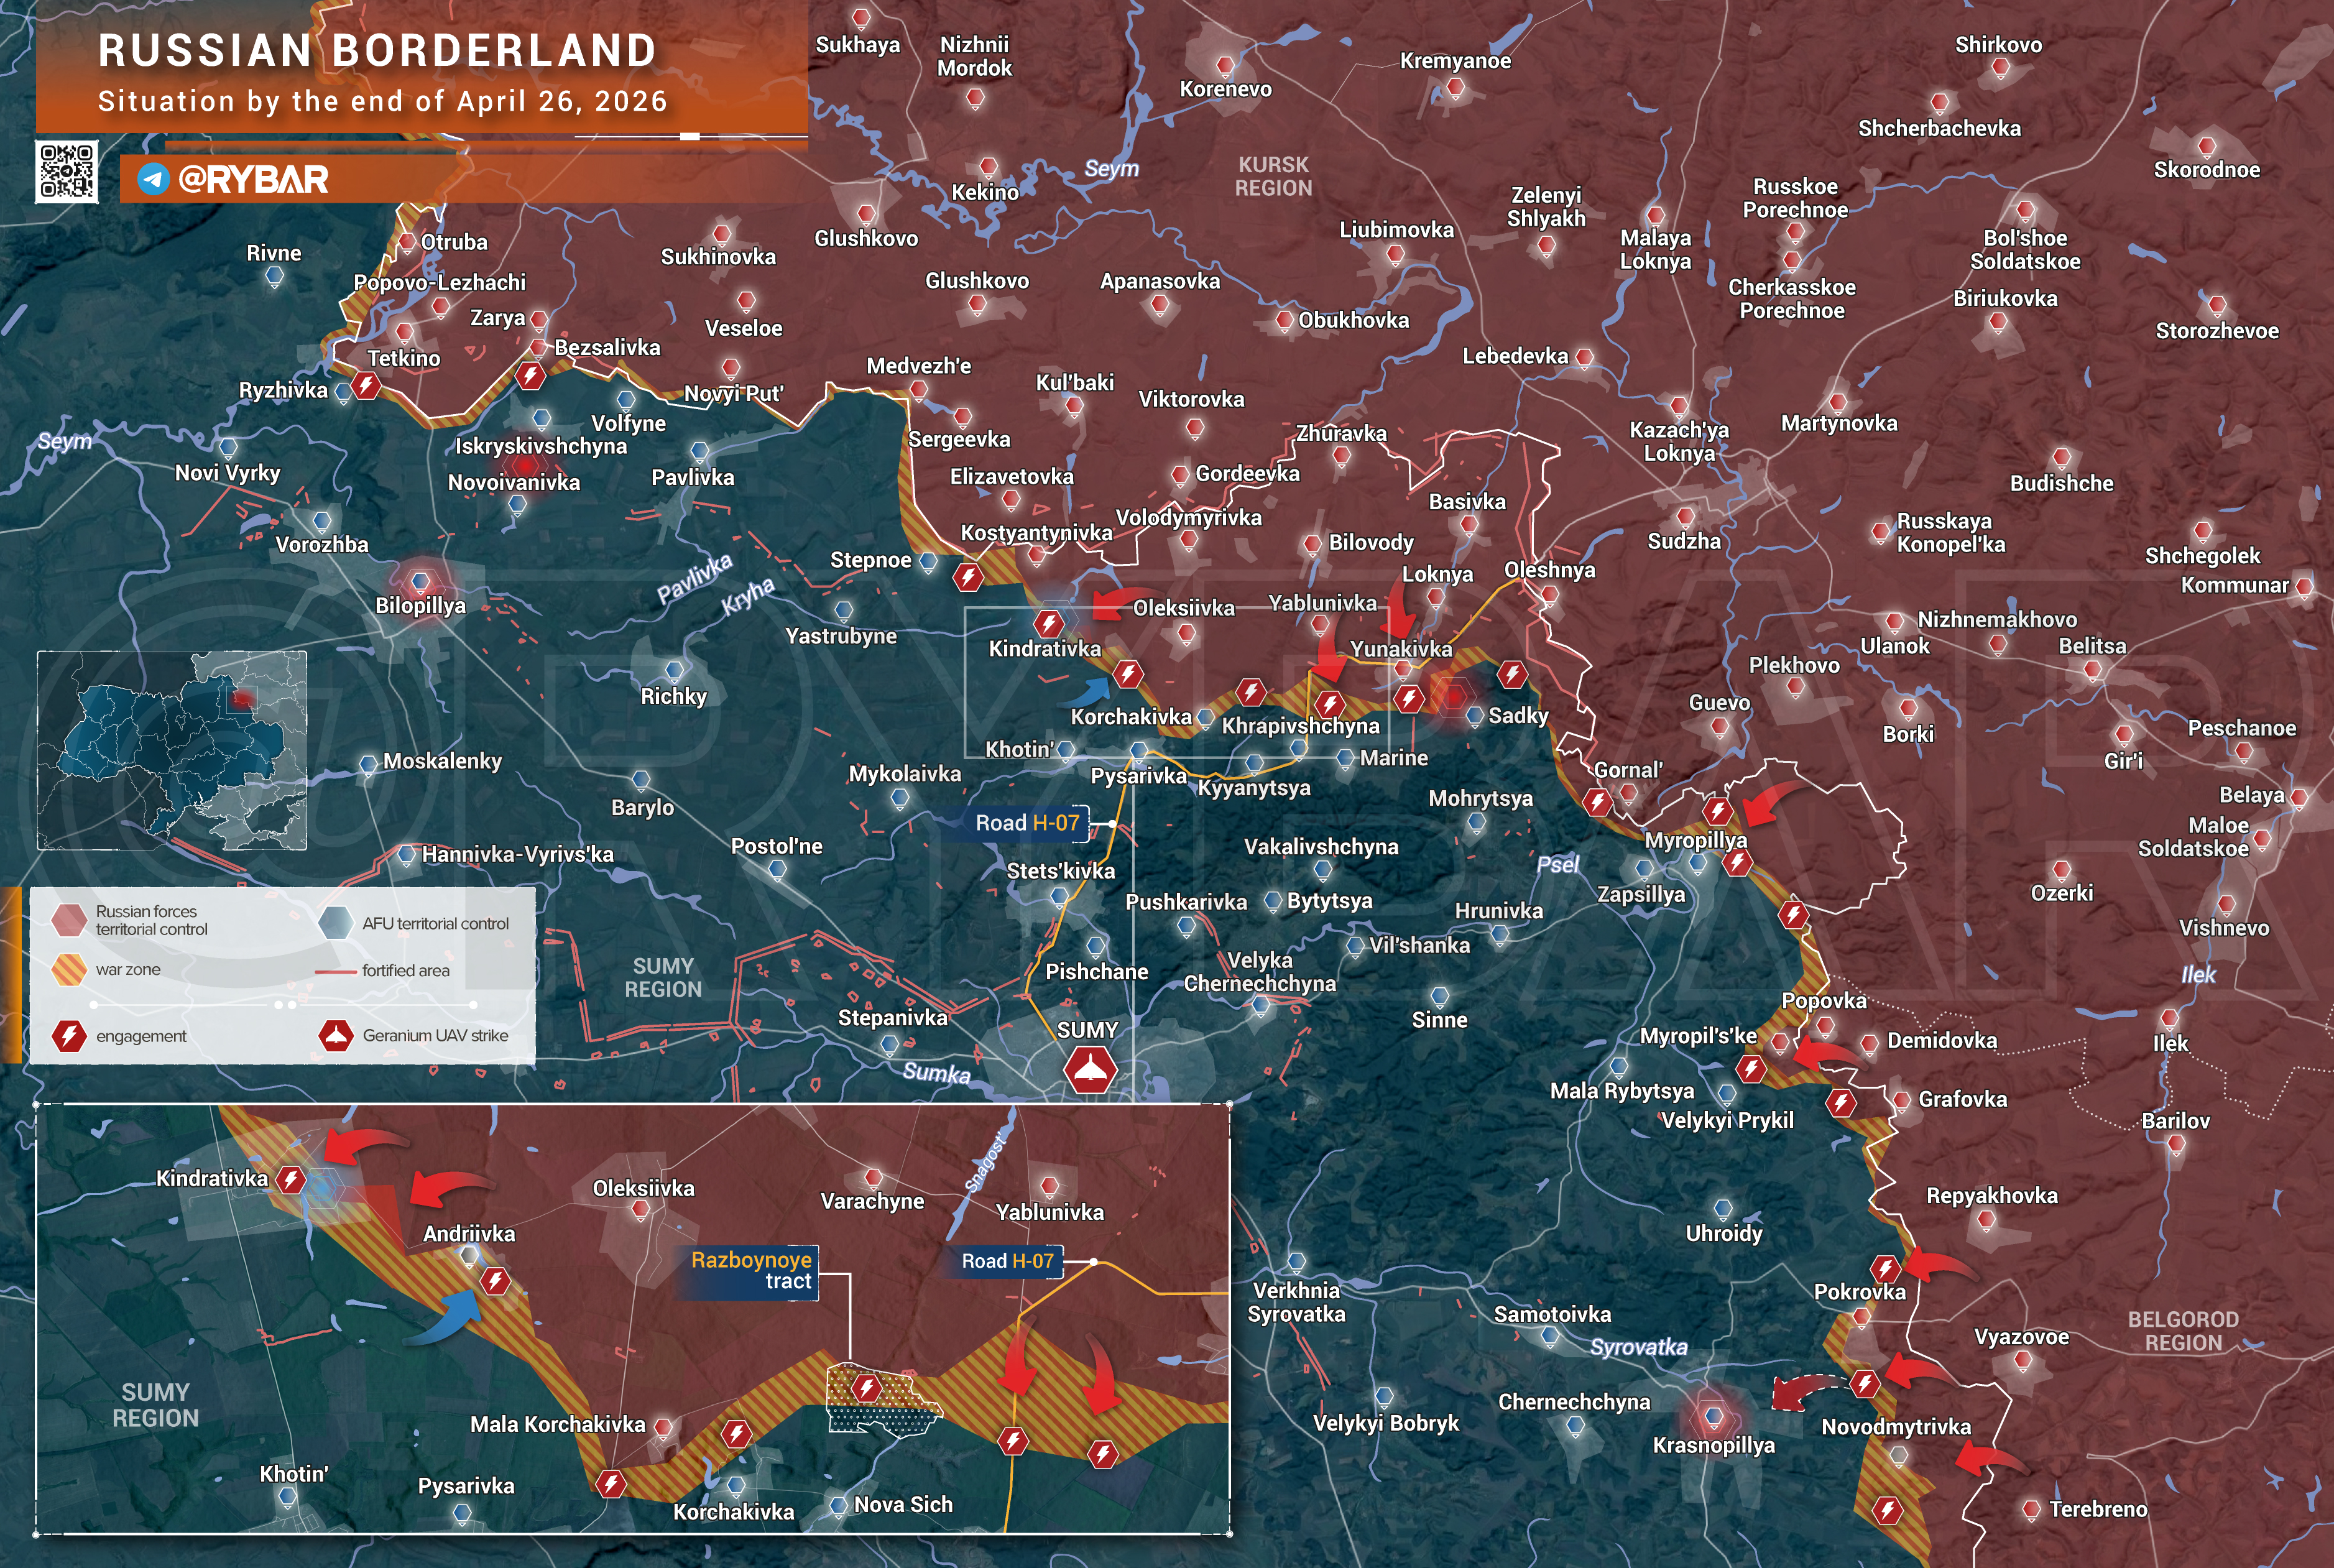Image resolution: width=2334 pixels, height=1568 pixels.
Task: Click the white marker on the title bar line
Action: point(689,136)
